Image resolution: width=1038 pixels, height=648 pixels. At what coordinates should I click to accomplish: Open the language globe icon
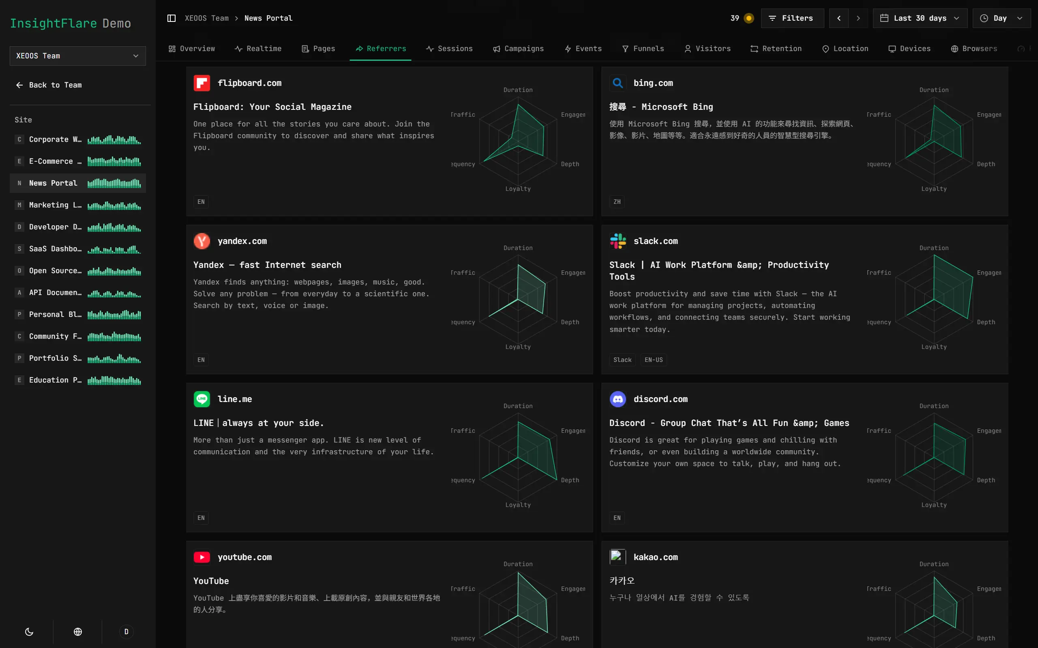[x=77, y=632]
